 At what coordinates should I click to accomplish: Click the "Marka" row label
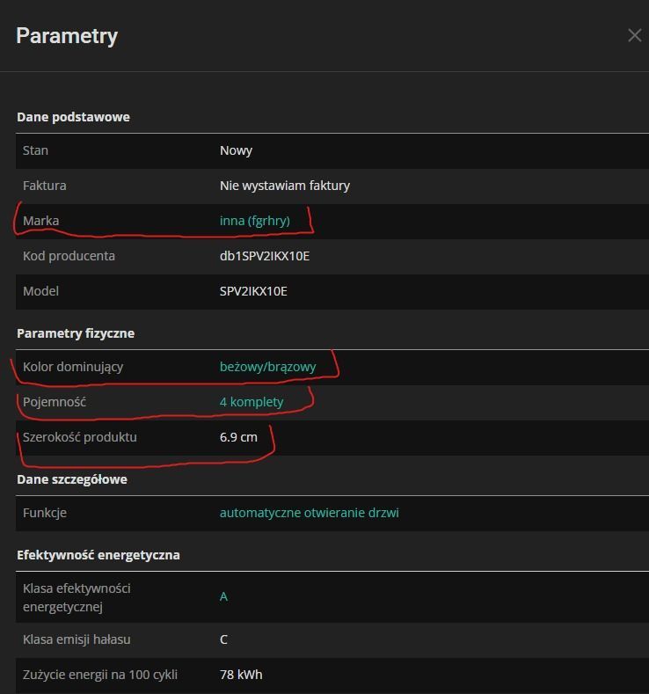pos(40,221)
